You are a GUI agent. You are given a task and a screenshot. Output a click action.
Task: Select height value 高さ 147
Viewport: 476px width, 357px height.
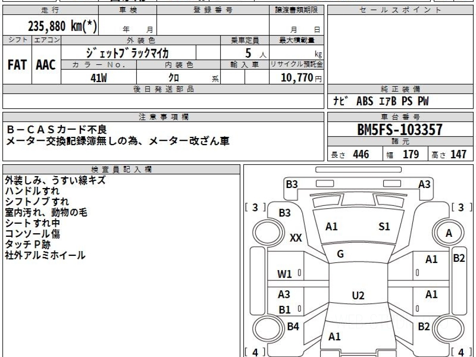pyautogui.click(x=450, y=154)
